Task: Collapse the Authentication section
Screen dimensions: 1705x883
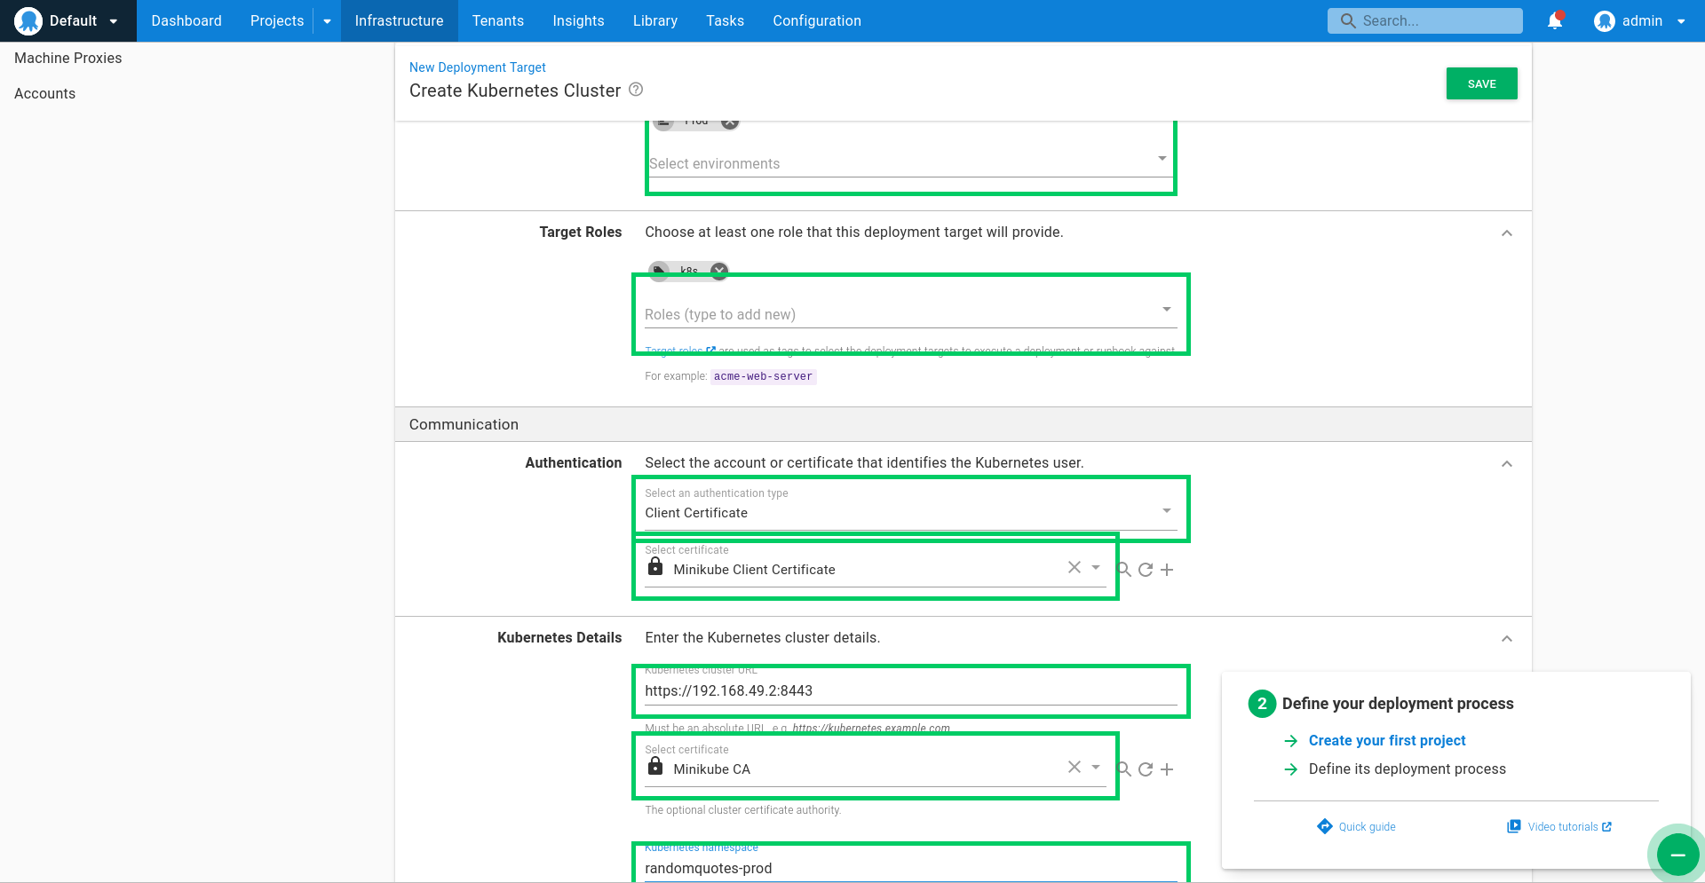Action: click(x=1507, y=464)
